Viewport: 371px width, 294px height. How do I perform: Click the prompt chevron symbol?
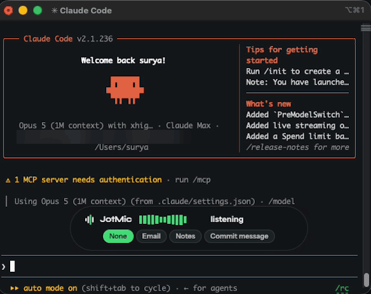[x=4, y=267]
